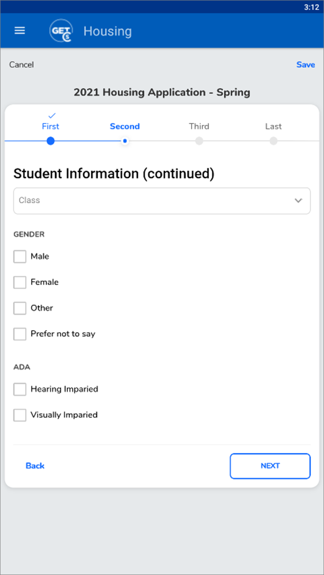Switch to the Third step tab label

(199, 127)
